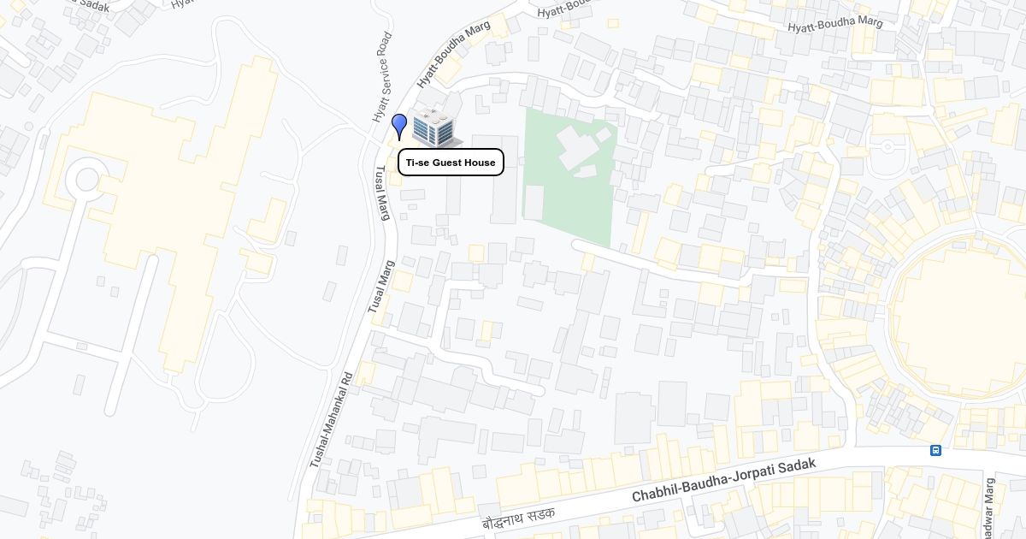Click the roundabout circle on the Hyatt driveway
Screen dimensions: 1026x539
(x=87, y=180)
